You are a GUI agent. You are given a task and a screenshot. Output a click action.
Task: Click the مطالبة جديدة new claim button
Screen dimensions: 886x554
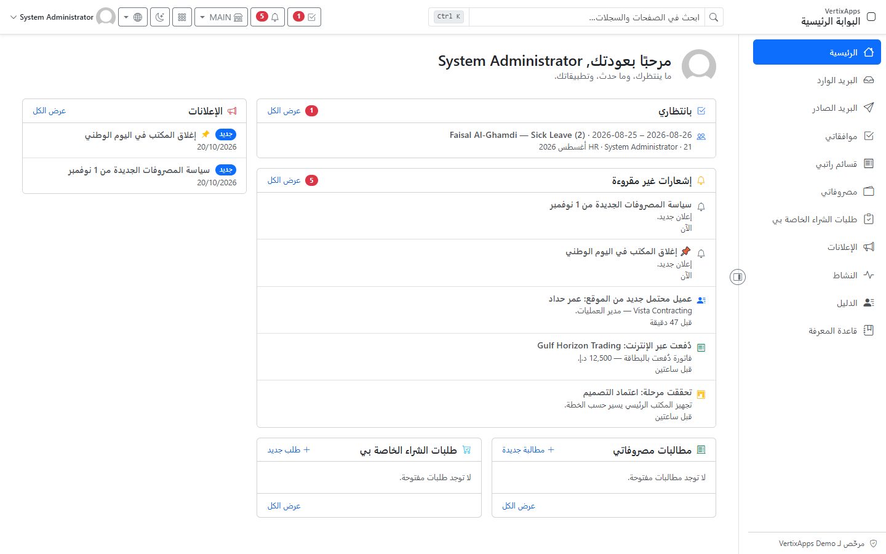click(528, 450)
